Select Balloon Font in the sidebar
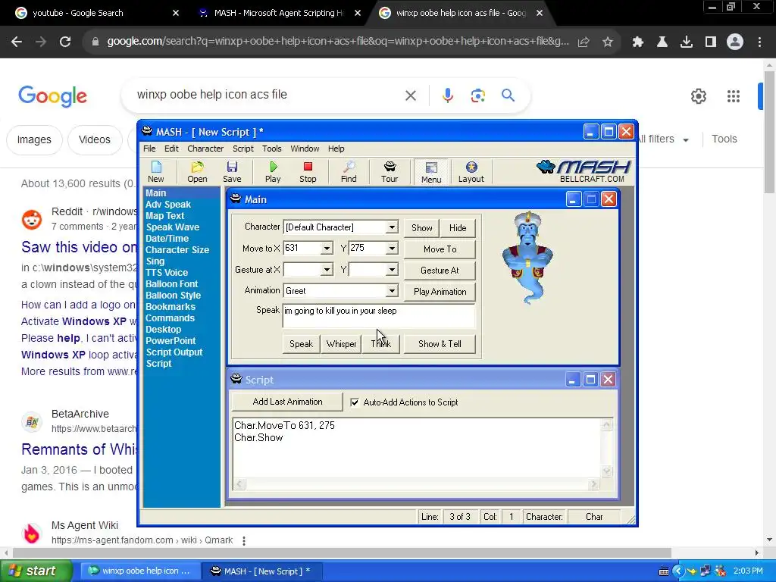This screenshot has height=582, width=776. 171,284
